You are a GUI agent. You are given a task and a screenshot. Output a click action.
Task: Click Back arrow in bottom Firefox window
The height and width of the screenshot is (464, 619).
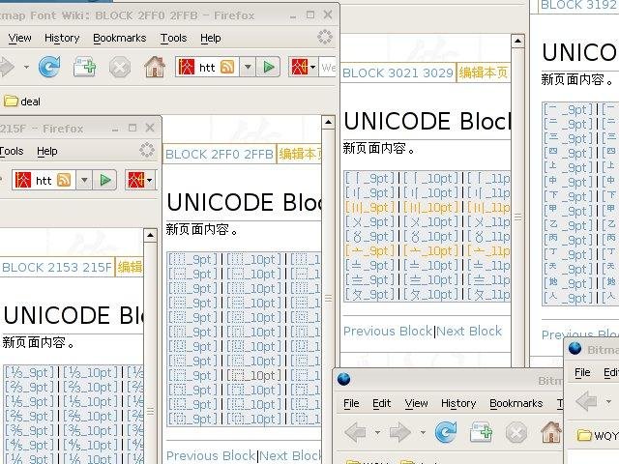(355, 432)
